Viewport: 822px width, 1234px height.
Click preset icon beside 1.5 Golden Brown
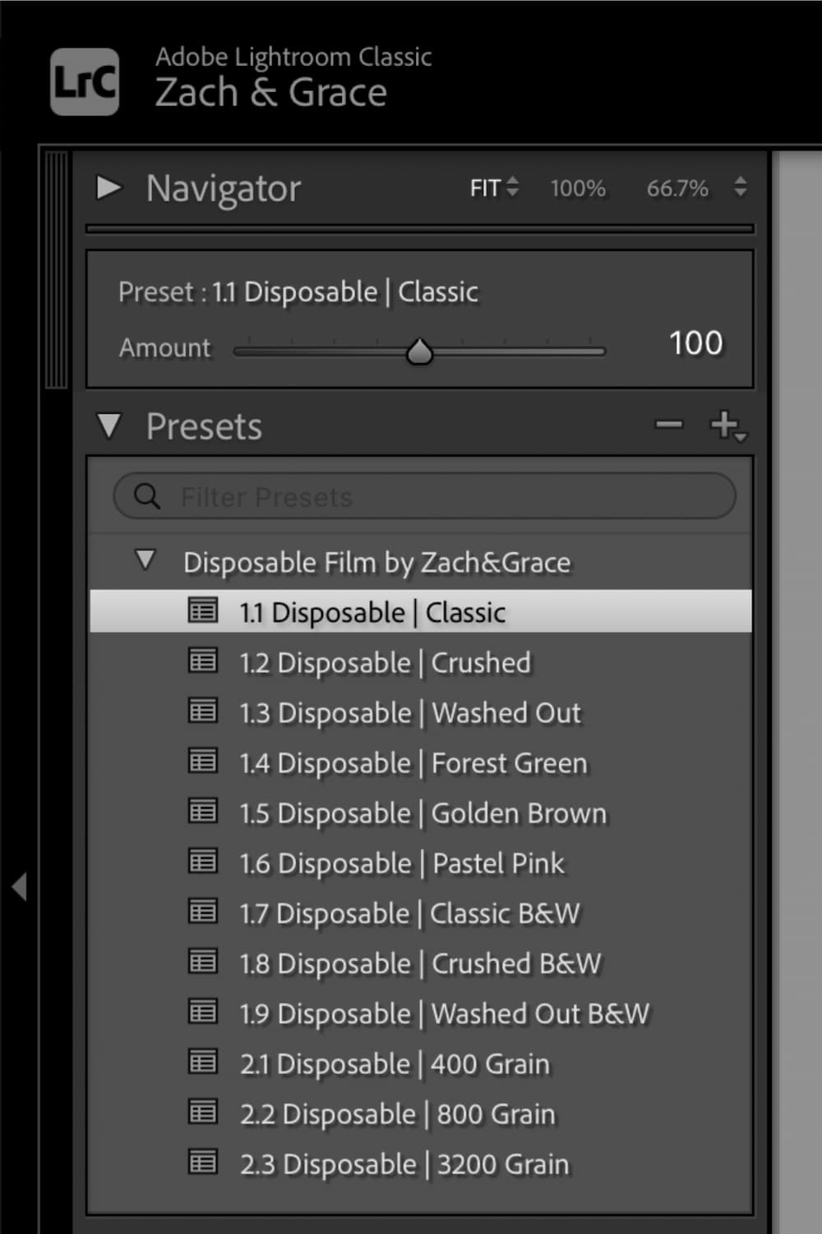click(x=203, y=811)
